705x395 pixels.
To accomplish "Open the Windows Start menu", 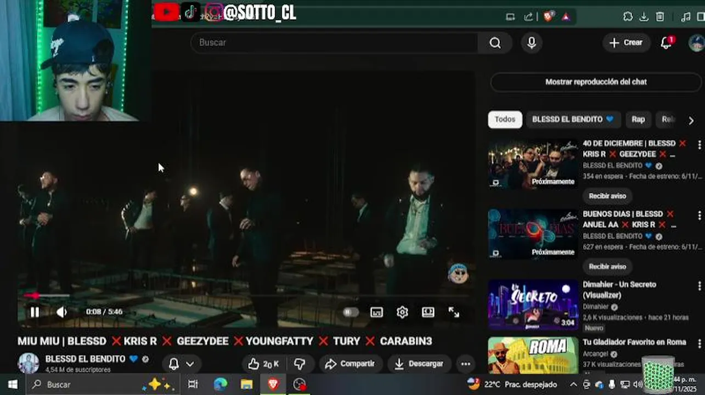I will click(13, 385).
